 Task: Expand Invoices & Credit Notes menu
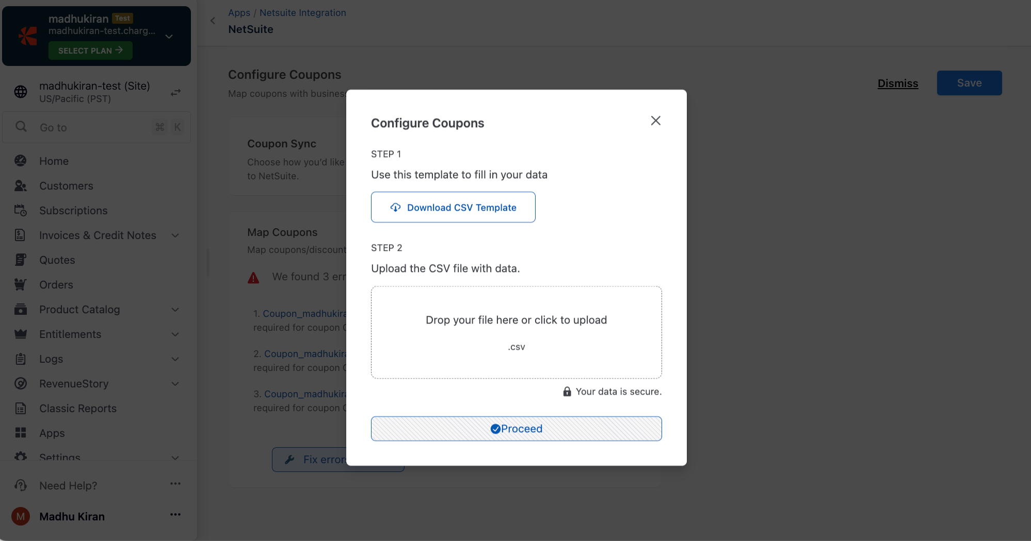tap(175, 235)
